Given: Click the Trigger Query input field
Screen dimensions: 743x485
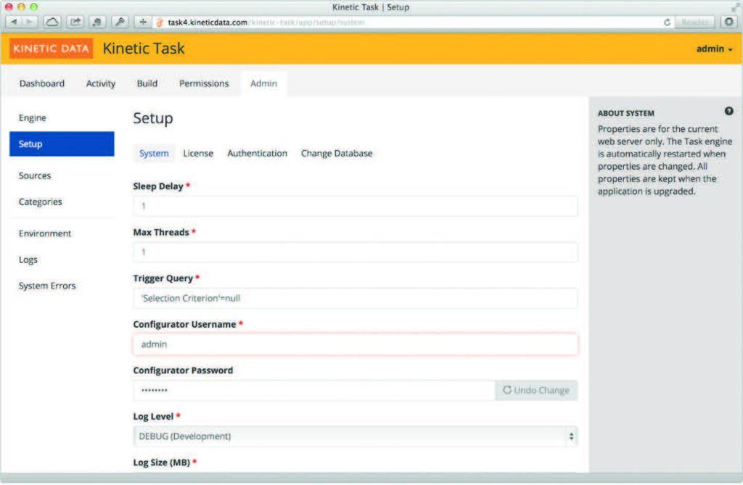Looking at the screenshot, I should point(355,298).
